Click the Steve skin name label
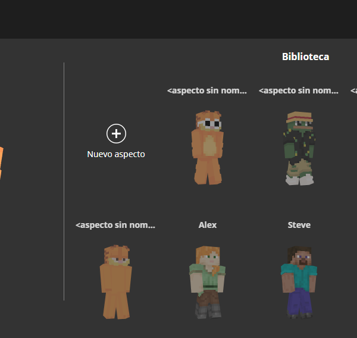Viewport: 357px width, 338px height. click(299, 225)
